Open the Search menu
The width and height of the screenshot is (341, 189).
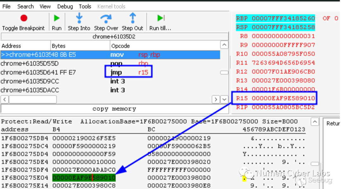[x=25, y=6]
